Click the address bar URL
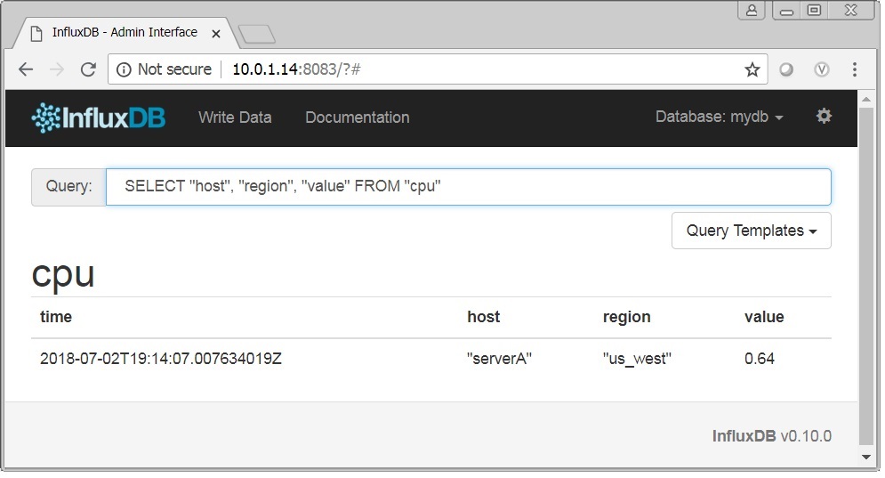885x478 pixels. click(296, 69)
